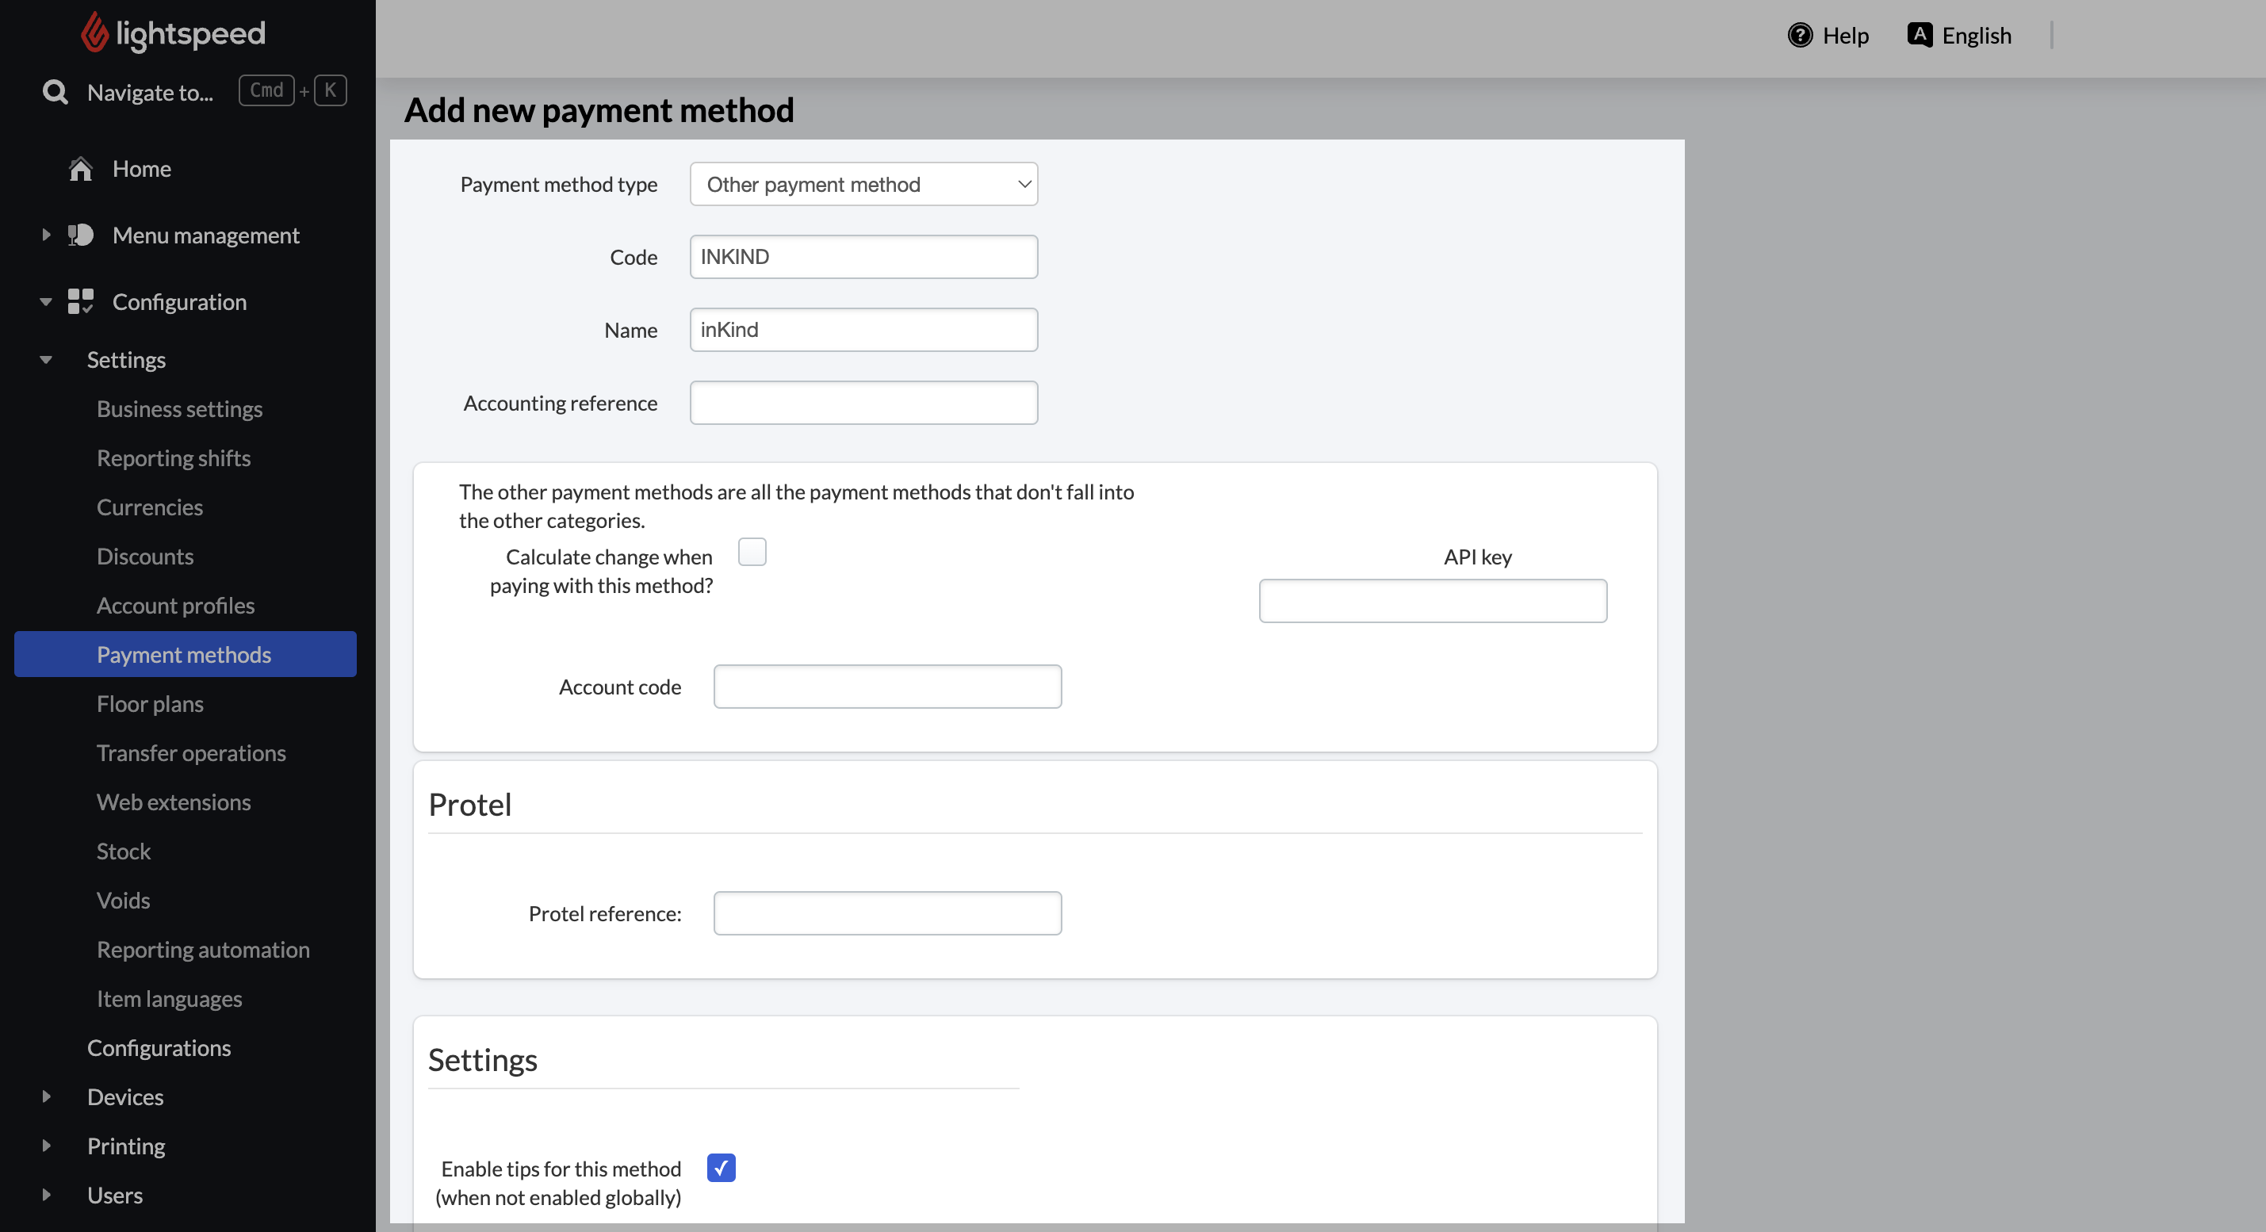Expand the Users section arrow
Viewport: 2266px width, 1232px height.
pos(46,1195)
